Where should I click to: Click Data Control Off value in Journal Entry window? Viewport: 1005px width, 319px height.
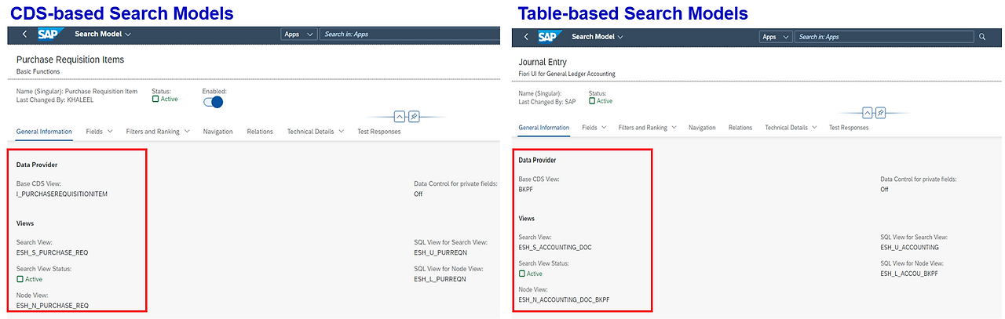[x=885, y=189]
